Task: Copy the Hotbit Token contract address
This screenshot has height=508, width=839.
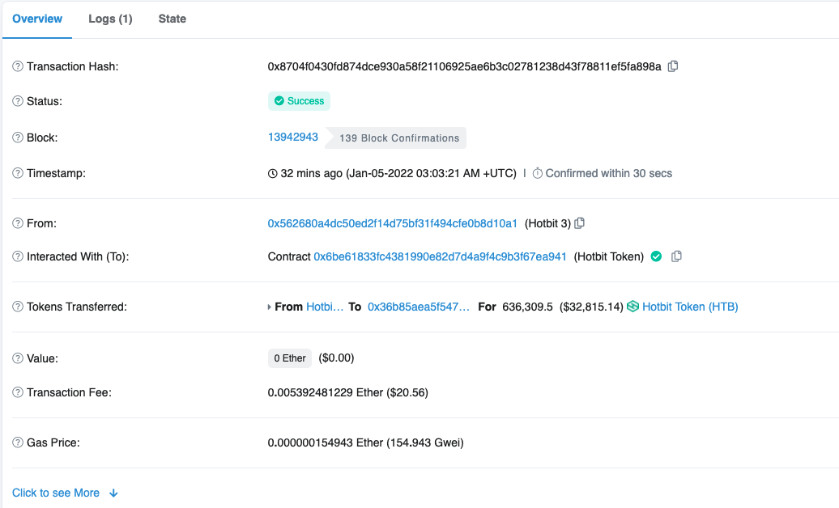Action: [676, 256]
